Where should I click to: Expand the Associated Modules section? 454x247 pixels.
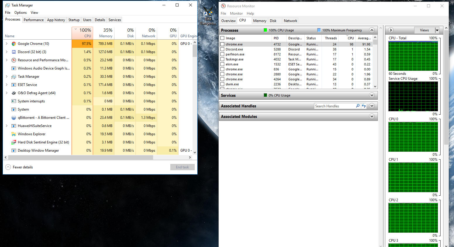(x=372, y=116)
